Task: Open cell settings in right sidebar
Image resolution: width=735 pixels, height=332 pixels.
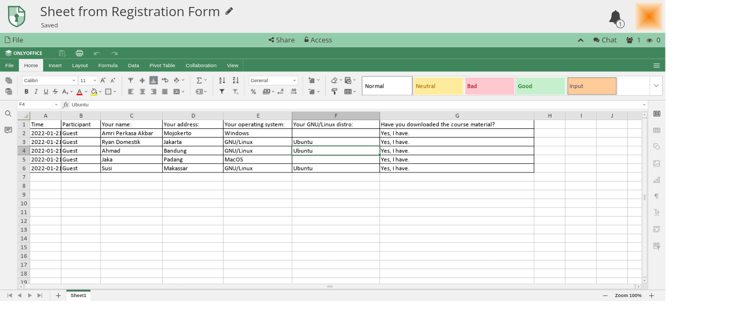Action: [656, 114]
